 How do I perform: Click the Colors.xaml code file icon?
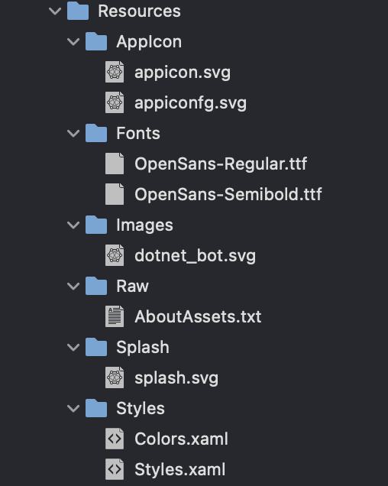coord(115,439)
